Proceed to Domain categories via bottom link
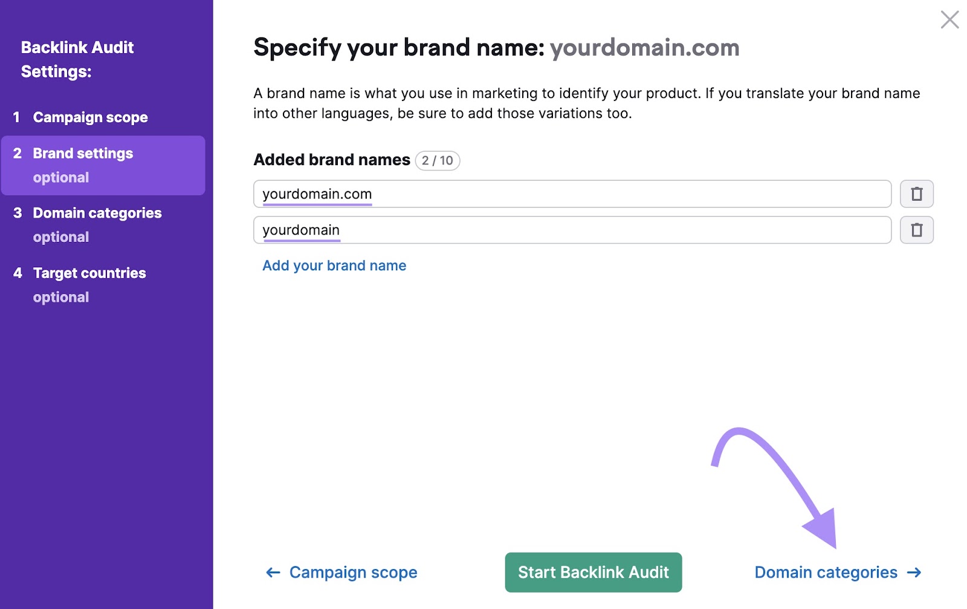 click(826, 572)
